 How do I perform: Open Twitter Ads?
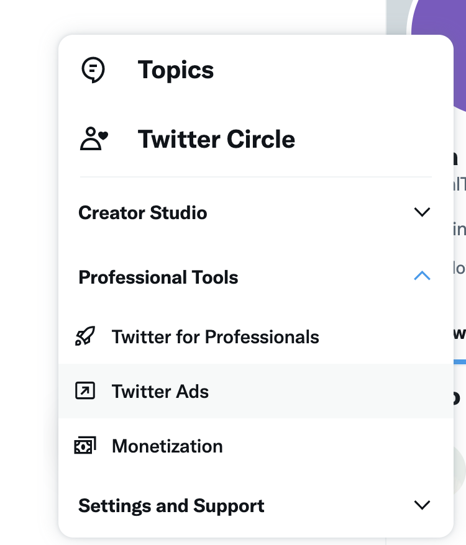256,391
